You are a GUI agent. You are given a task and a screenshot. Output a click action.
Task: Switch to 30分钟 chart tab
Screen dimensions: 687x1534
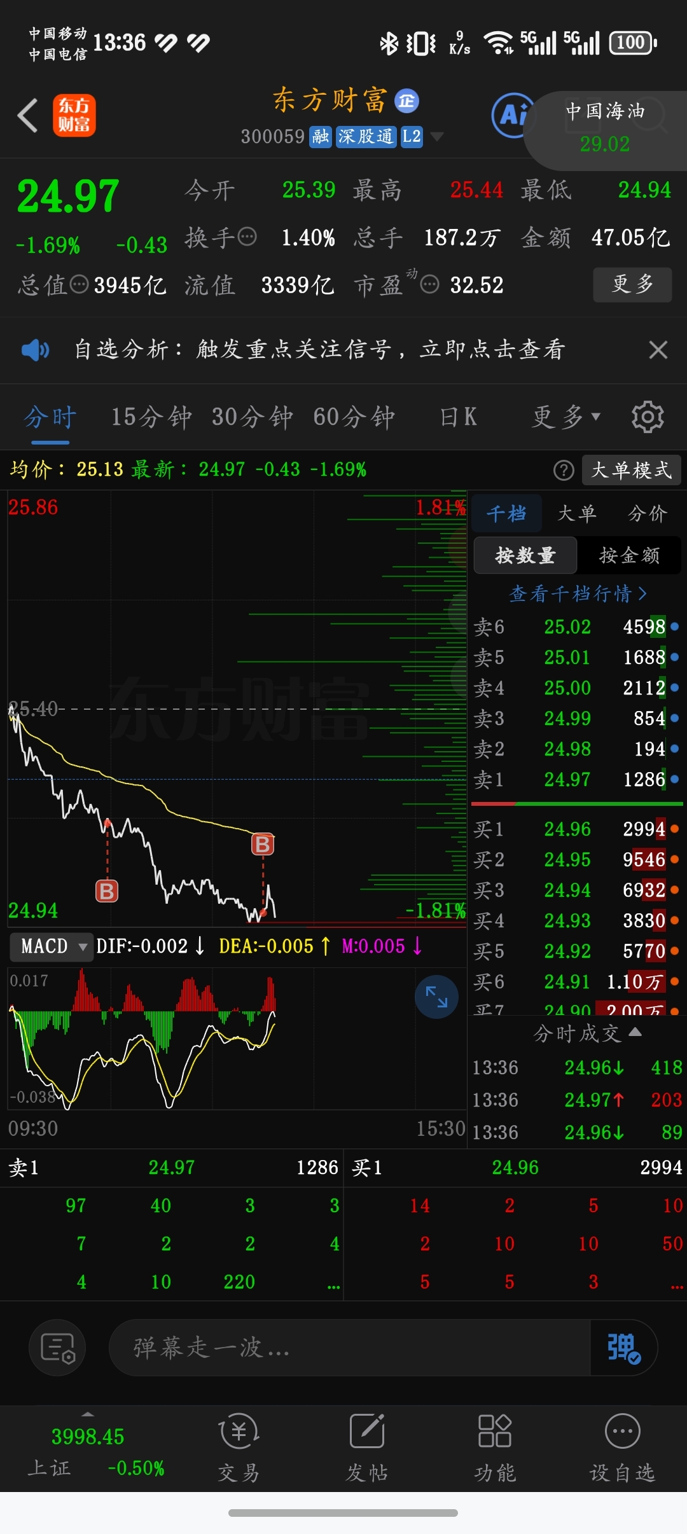252,417
